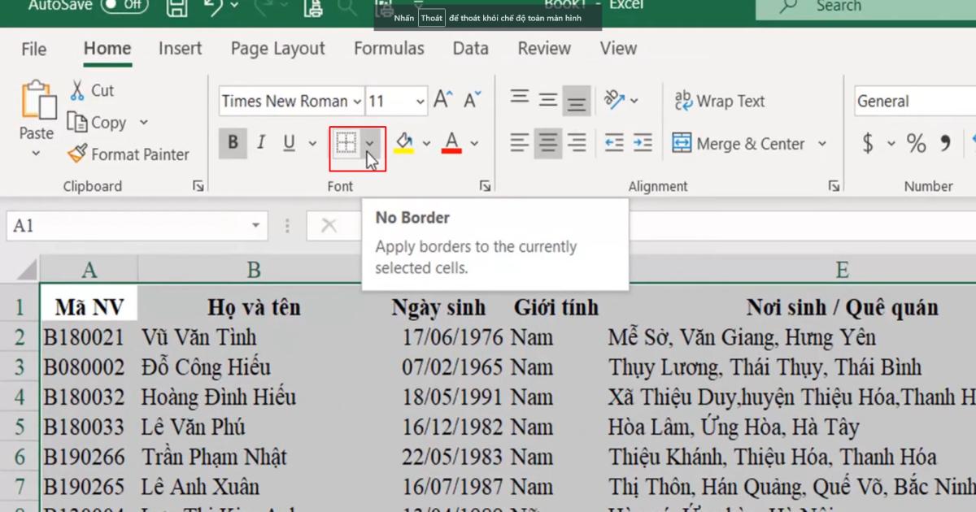Click the Percent Style icon

tap(916, 144)
